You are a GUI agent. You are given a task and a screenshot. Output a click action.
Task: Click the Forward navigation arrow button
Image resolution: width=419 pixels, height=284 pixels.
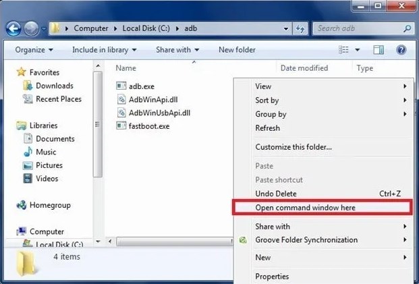tap(31, 28)
